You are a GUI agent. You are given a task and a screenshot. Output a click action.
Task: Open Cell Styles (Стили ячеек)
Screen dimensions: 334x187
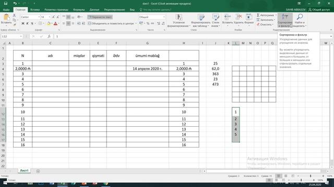216,21
